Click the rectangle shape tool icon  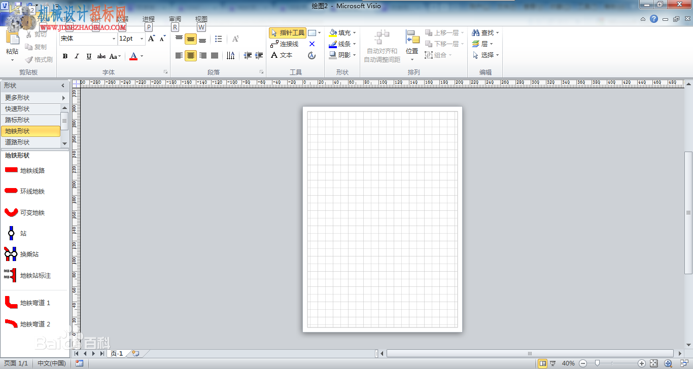click(x=312, y=33)
